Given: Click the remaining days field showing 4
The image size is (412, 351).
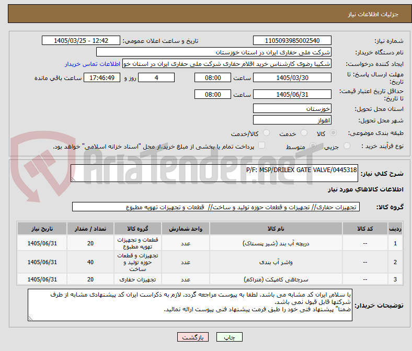Looking at the screenshot, I should tap(156, 77).
